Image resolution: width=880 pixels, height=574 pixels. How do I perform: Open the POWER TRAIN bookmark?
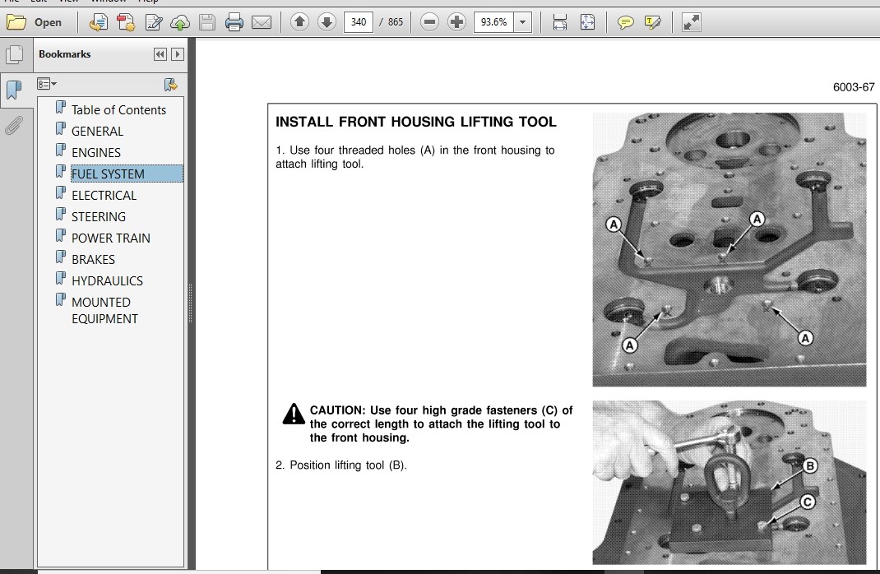[x=110, y=238]
